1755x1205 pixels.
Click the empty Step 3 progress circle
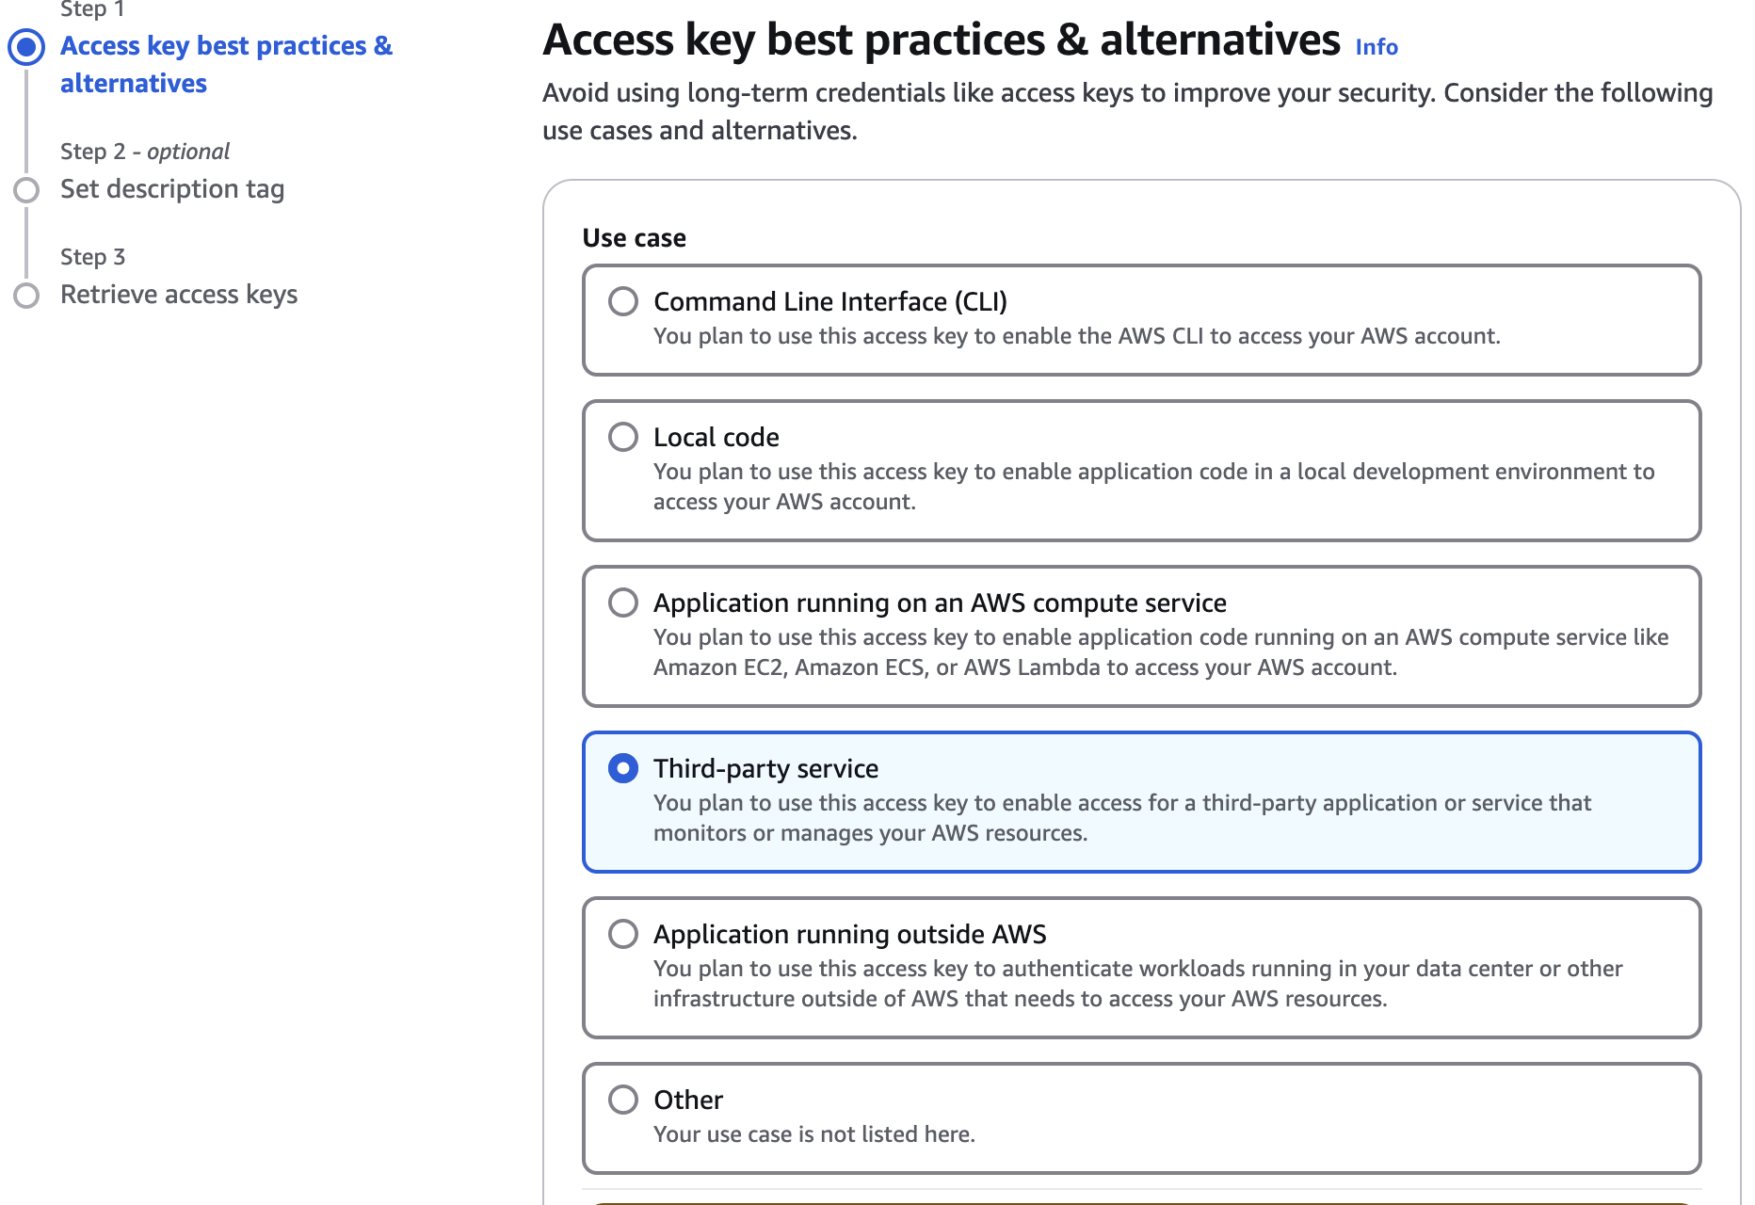pyautogui.click(x=27, y=295)
